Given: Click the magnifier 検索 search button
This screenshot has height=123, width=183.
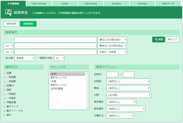Looking at the screenshot, I should [159, 39].
